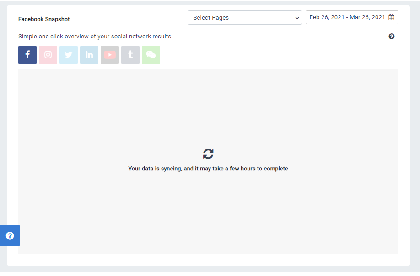Pick the green WeChat icon
The image size is (420, 276).
point(151,55)
